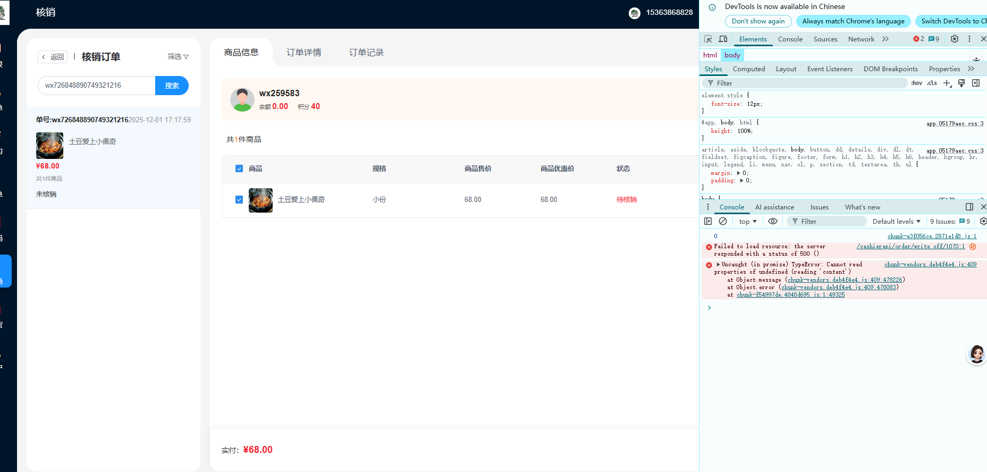Open the customer service avatar icon
Viewport: 987px width, 472px height.
(x=976, y=354)
